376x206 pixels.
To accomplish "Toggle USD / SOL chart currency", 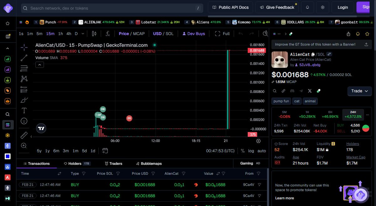I will coord(163,33).
